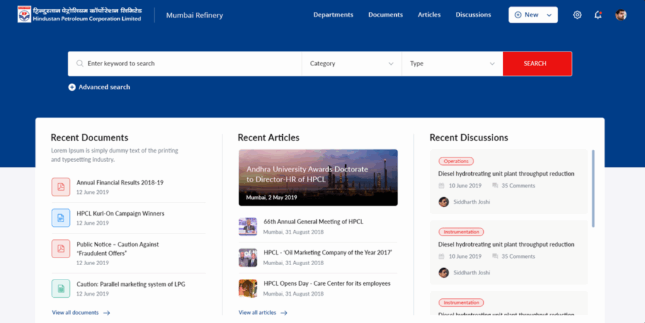Open Annual Financial Results 2018-19 document
Image resolution: width=645 pixels, height=323 pixels.
pyautogui.click(x=120, y=183)
